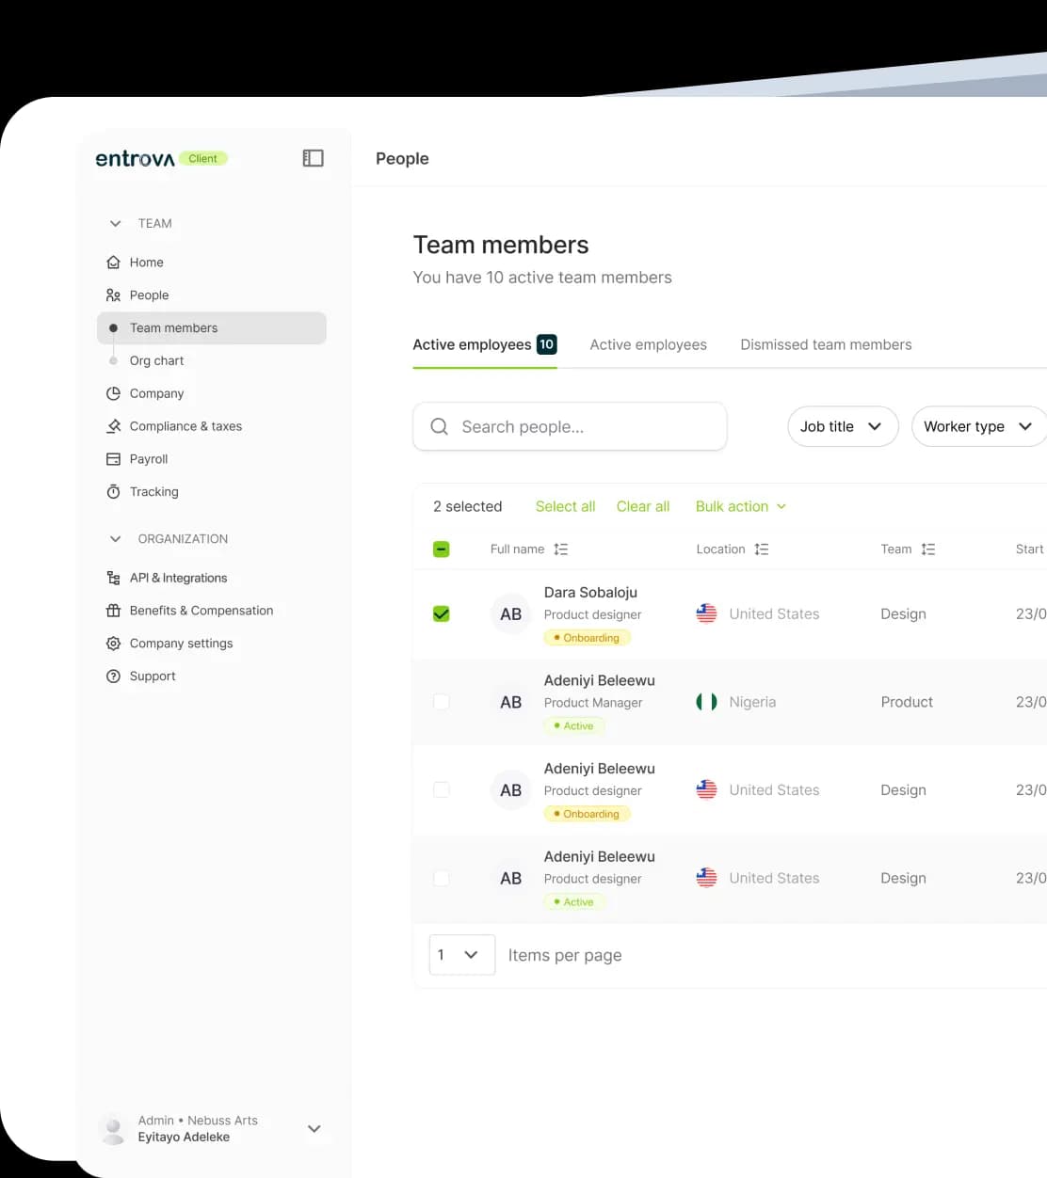This screenshot has height=1178, width=1047.
Task: Uncheck Dara Sobaloju's row checkbox
Action: click(x=441, y=613)
